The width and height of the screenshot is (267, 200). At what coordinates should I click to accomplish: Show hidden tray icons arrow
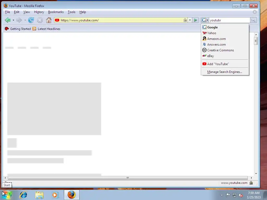(x=222, y=195)
